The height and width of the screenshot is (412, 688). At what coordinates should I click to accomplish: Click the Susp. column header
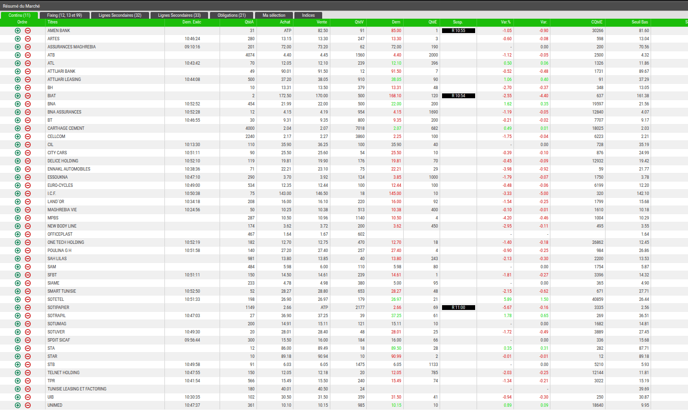(458, 22)
